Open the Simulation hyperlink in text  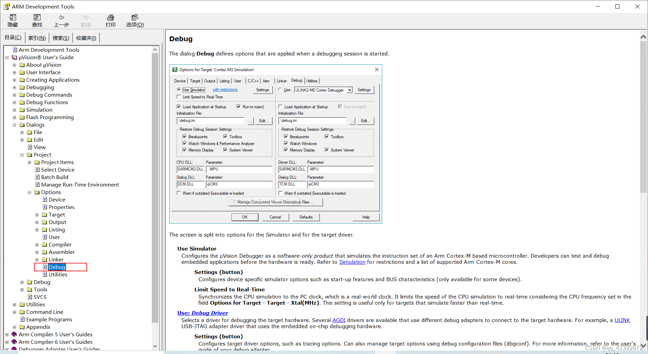point(352,262)
